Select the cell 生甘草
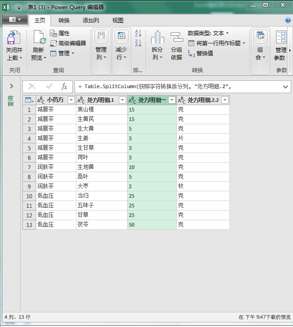Viewport: 293px width, 327px height. coord(101,148)
